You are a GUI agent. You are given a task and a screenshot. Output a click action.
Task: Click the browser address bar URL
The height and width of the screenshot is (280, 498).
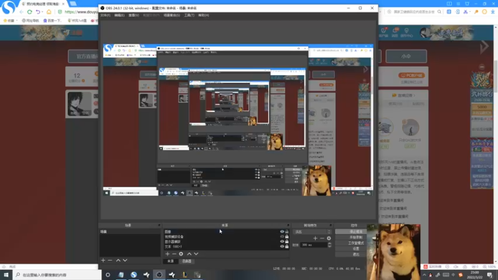point(81,12)
